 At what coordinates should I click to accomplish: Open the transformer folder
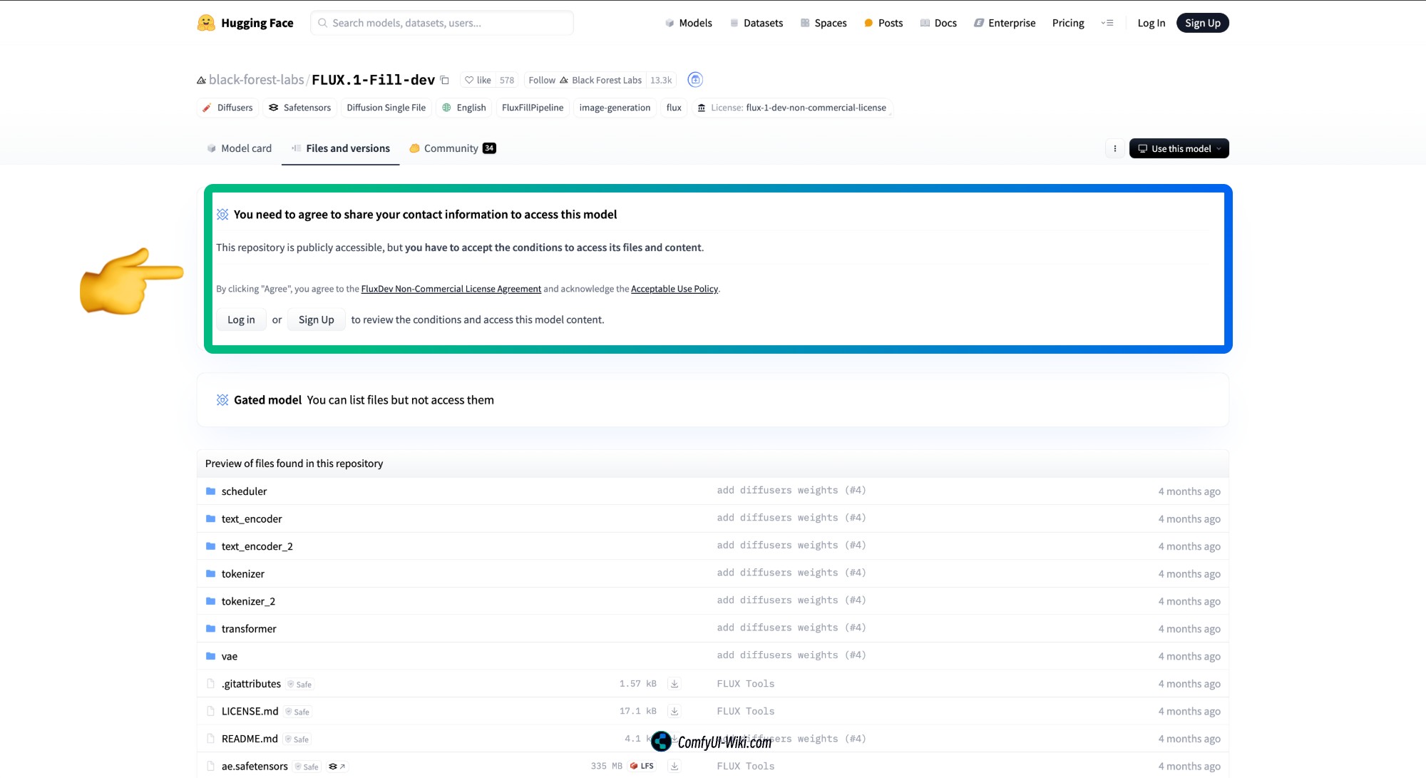tap(249, 629)
